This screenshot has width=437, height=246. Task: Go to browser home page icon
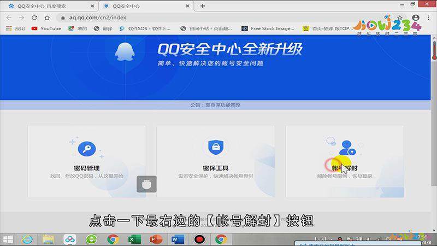tap(47, 17)
